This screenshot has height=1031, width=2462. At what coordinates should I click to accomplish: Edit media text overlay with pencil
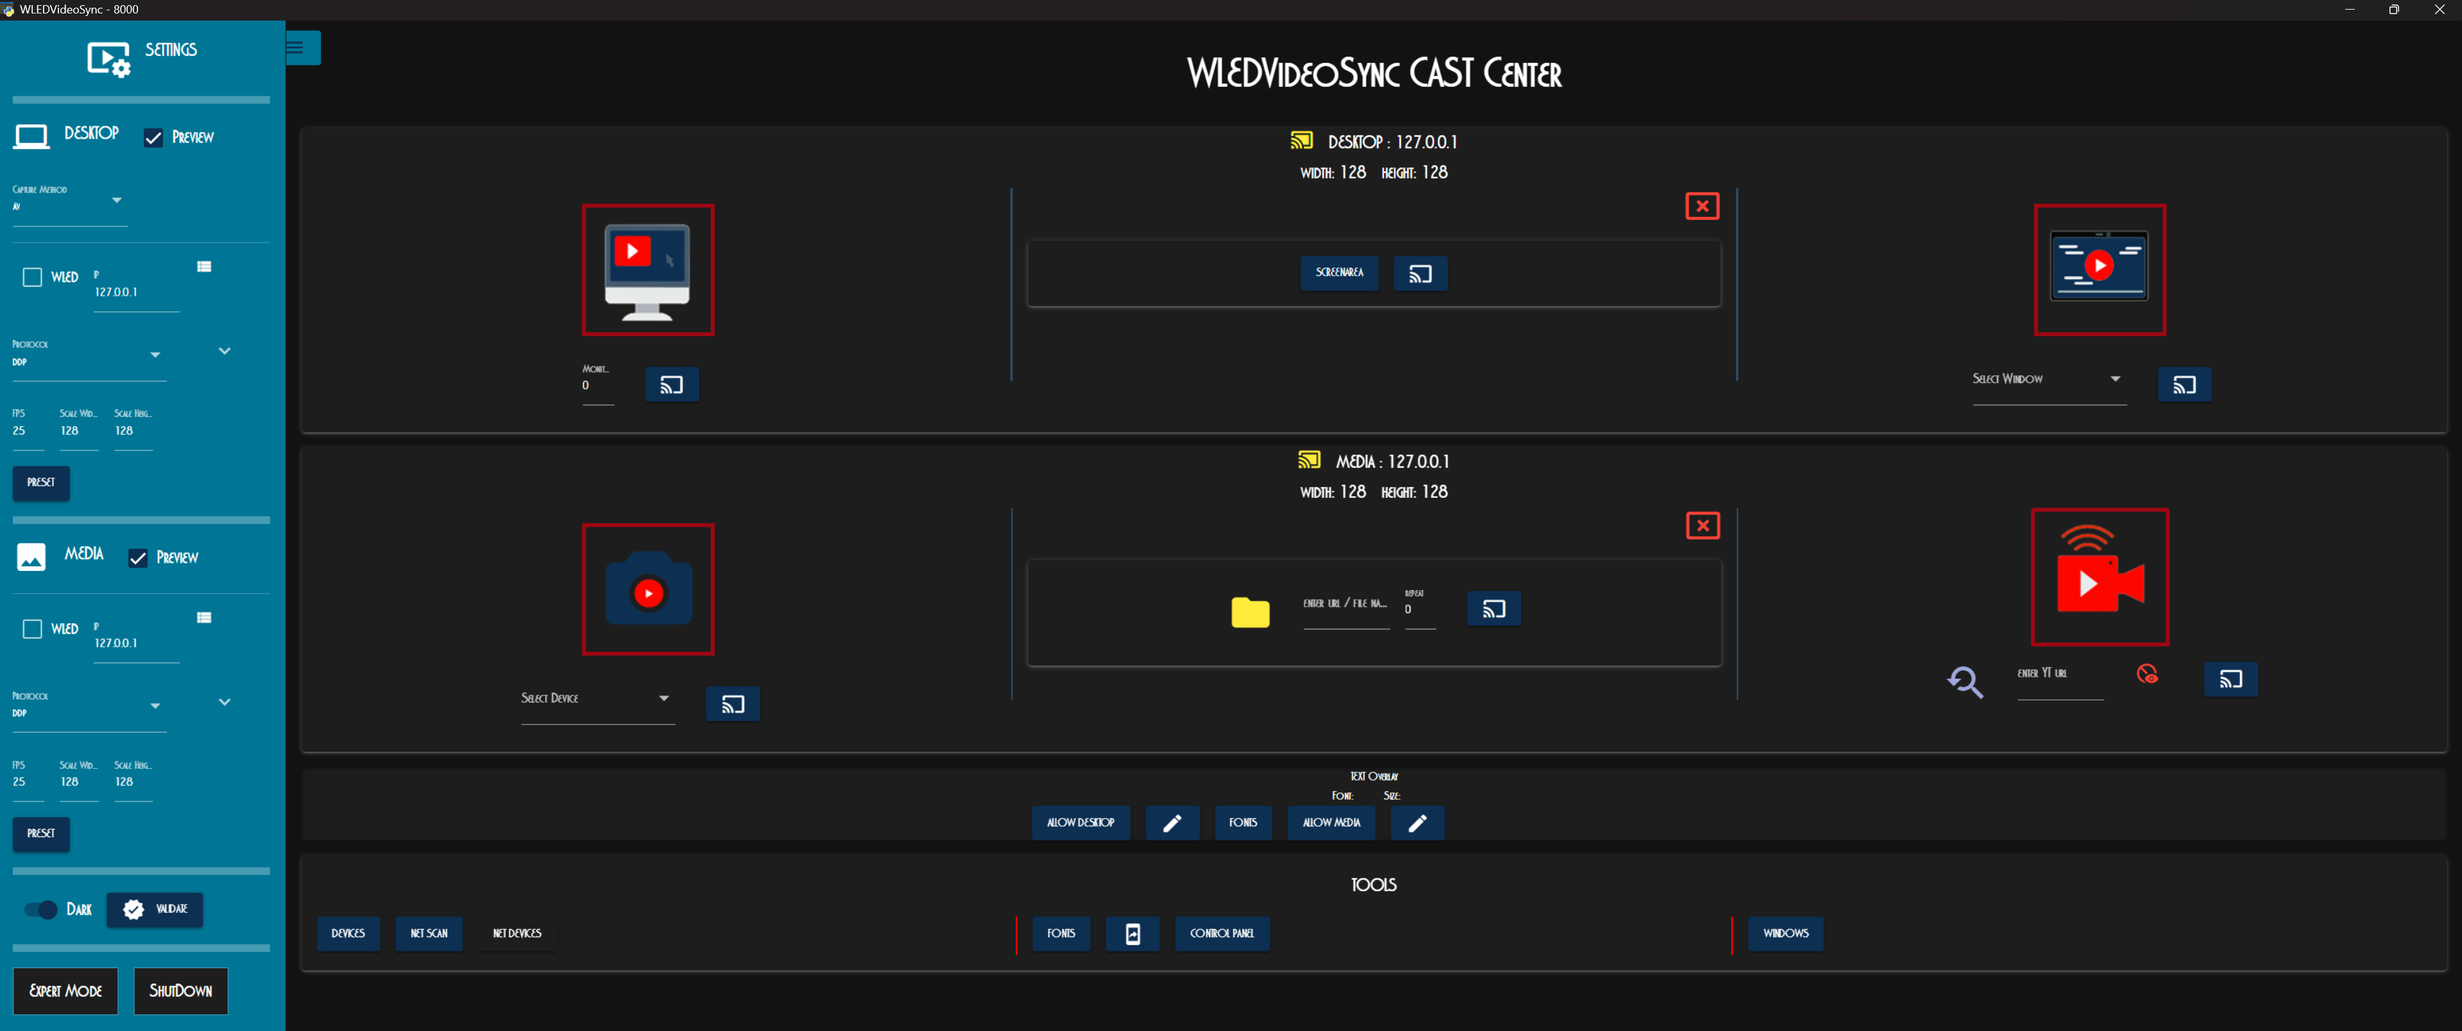pos(1417,824)
